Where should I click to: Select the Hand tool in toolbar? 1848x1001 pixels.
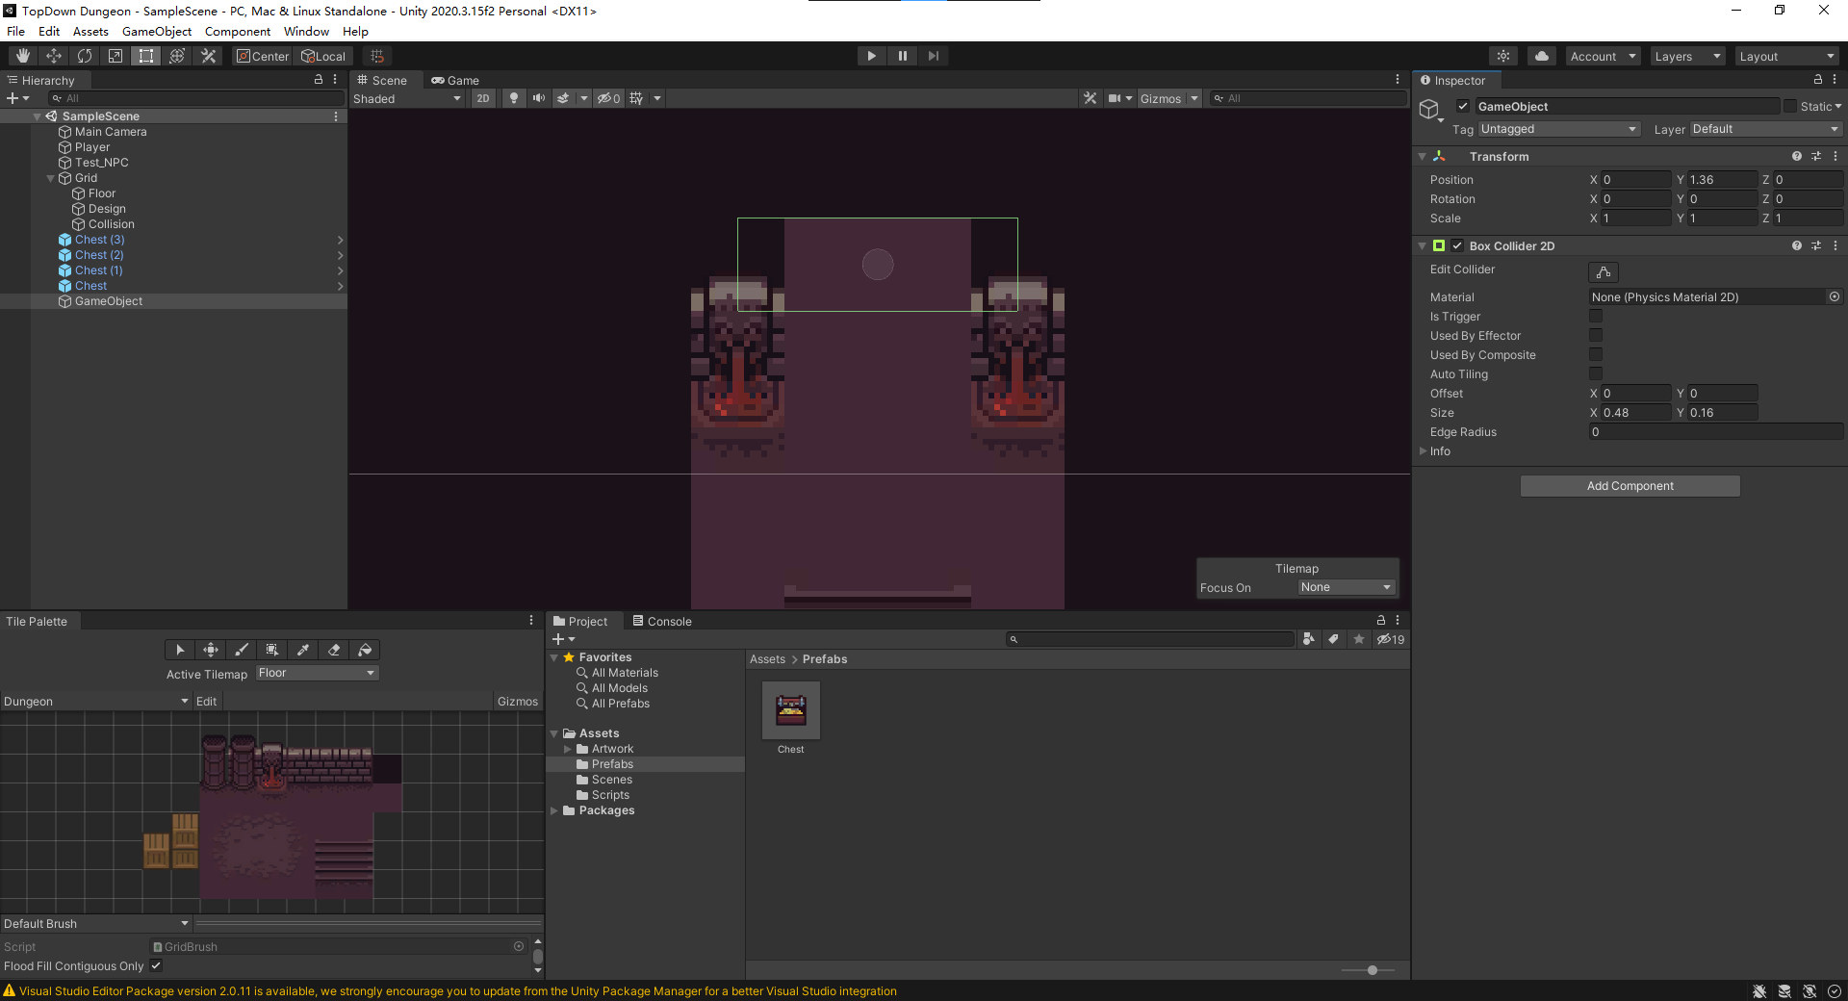[22, 56]
